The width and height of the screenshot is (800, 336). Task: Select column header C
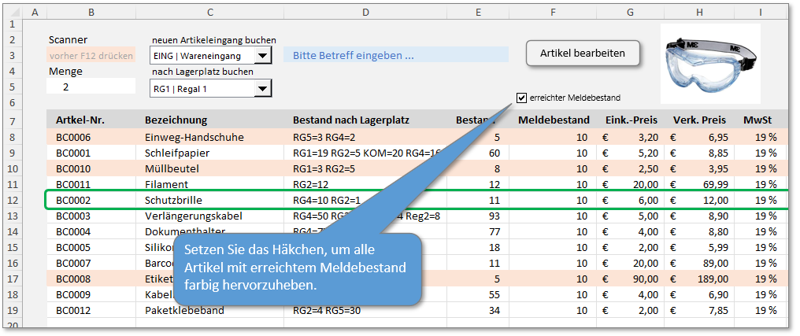[209, 13]
